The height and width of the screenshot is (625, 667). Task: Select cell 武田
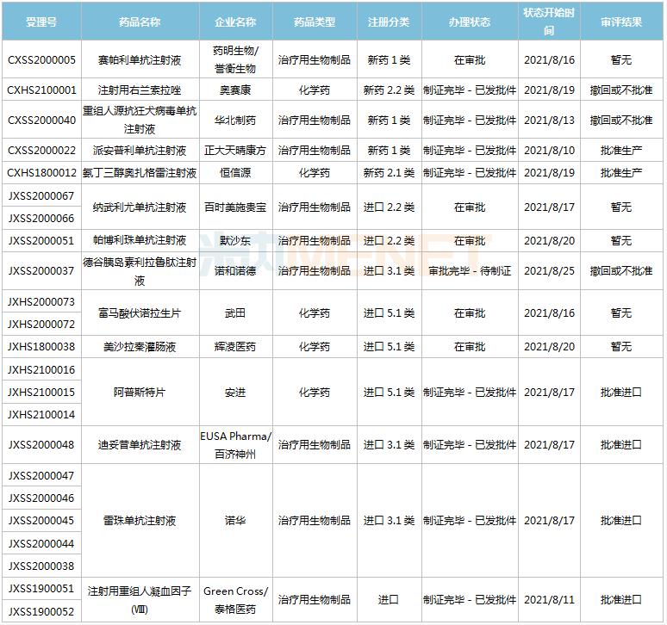coord(235,312)
